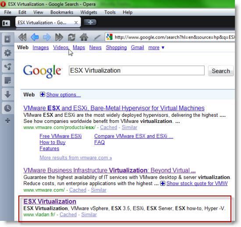
Task: Click the Rewind navigation button
Action: click(x=22, y=37)
